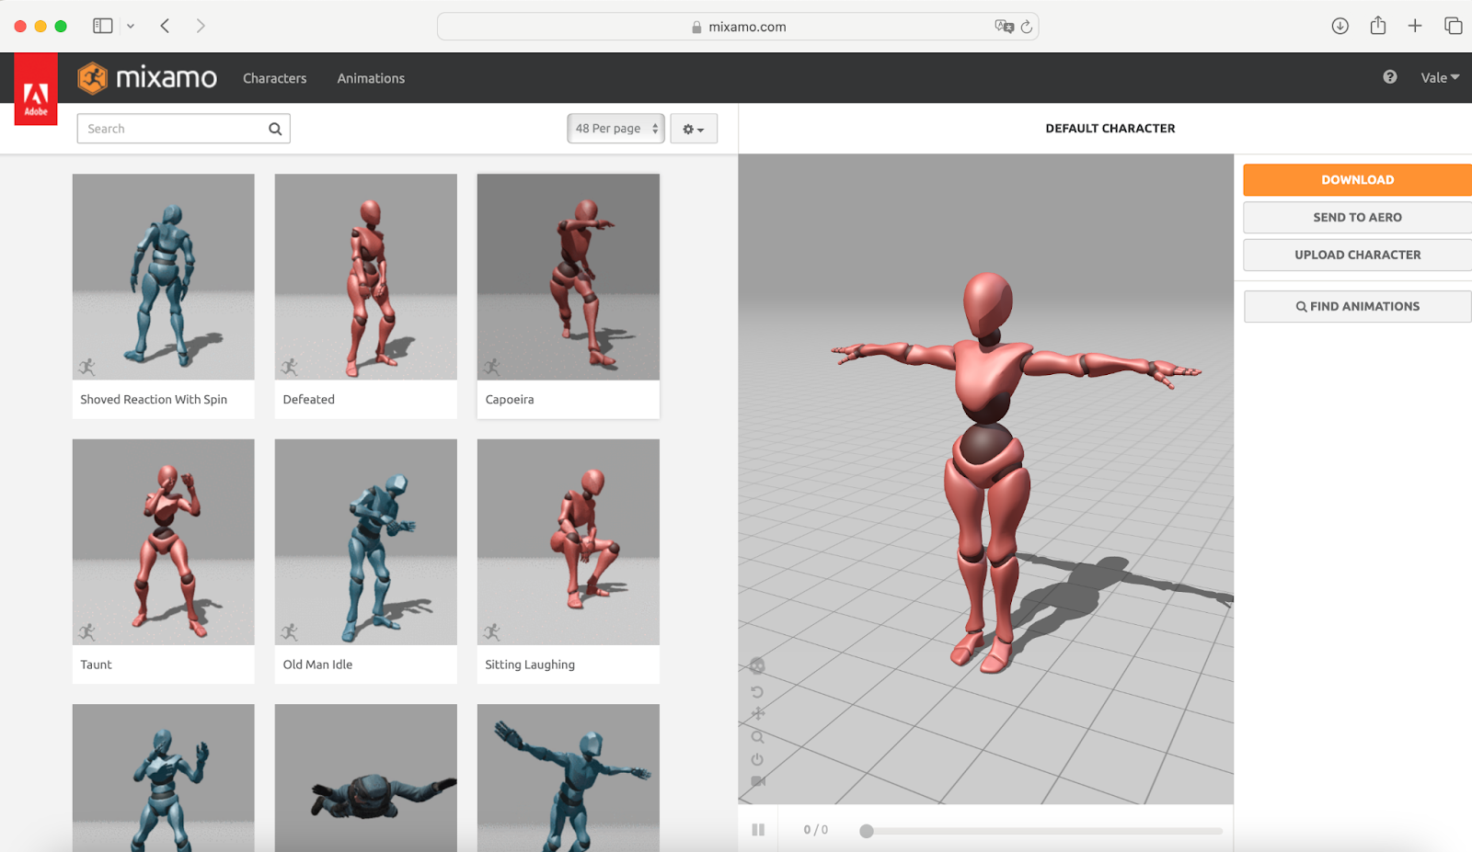Click the Capoeira label text
This screenshot has width=1472, height=852.
coord(510,400)
